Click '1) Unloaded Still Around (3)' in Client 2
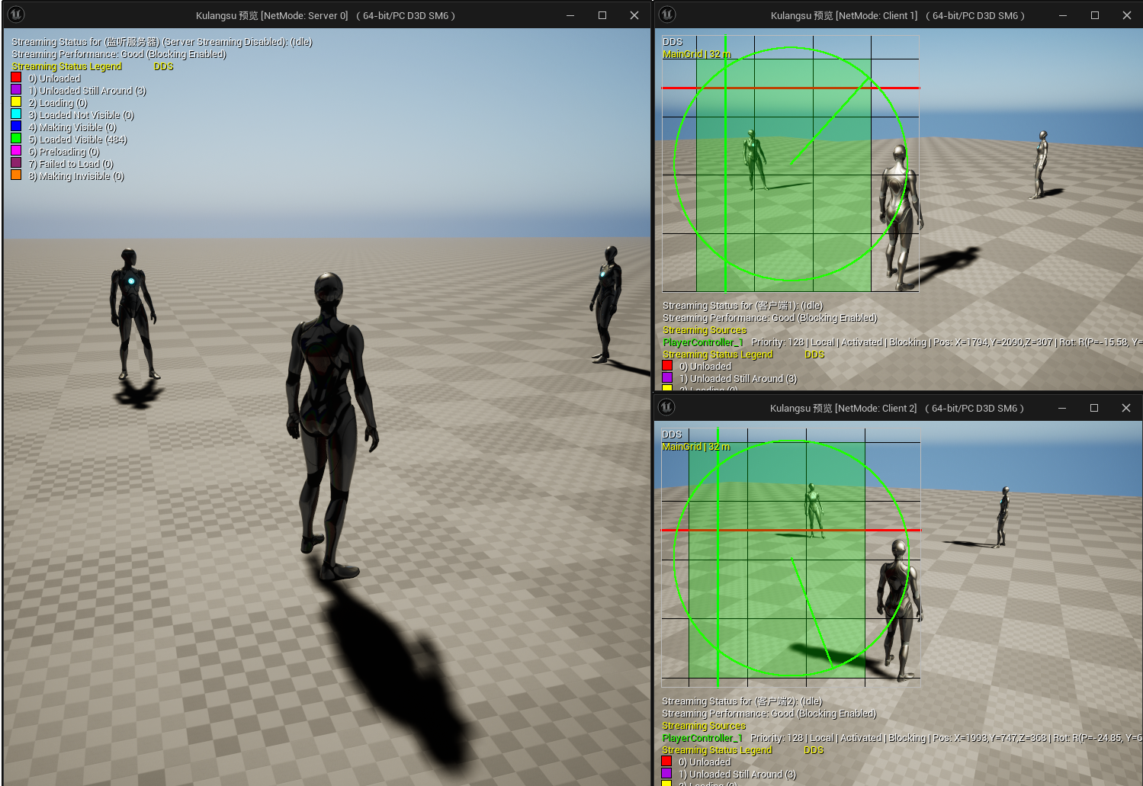Image resolution: width=1143 pixels, height=786 pixels. point(737,775)
